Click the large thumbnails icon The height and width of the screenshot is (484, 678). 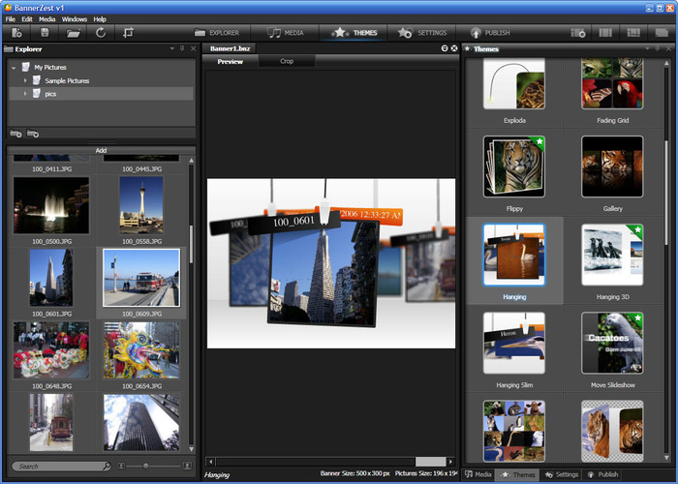187,466
